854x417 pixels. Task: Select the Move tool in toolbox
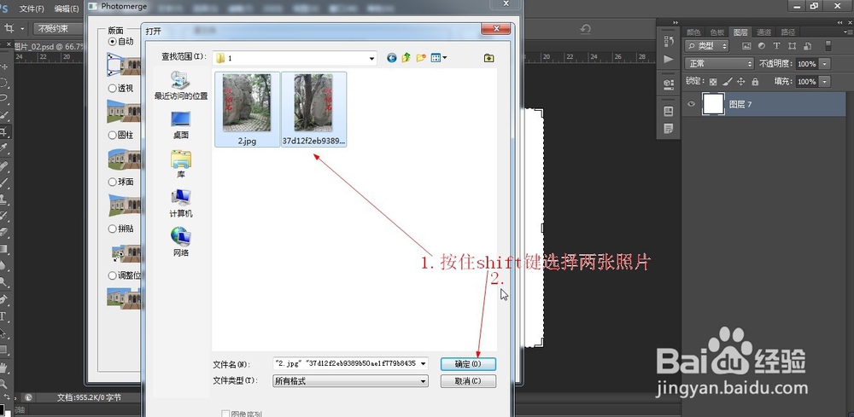(4, 67)
